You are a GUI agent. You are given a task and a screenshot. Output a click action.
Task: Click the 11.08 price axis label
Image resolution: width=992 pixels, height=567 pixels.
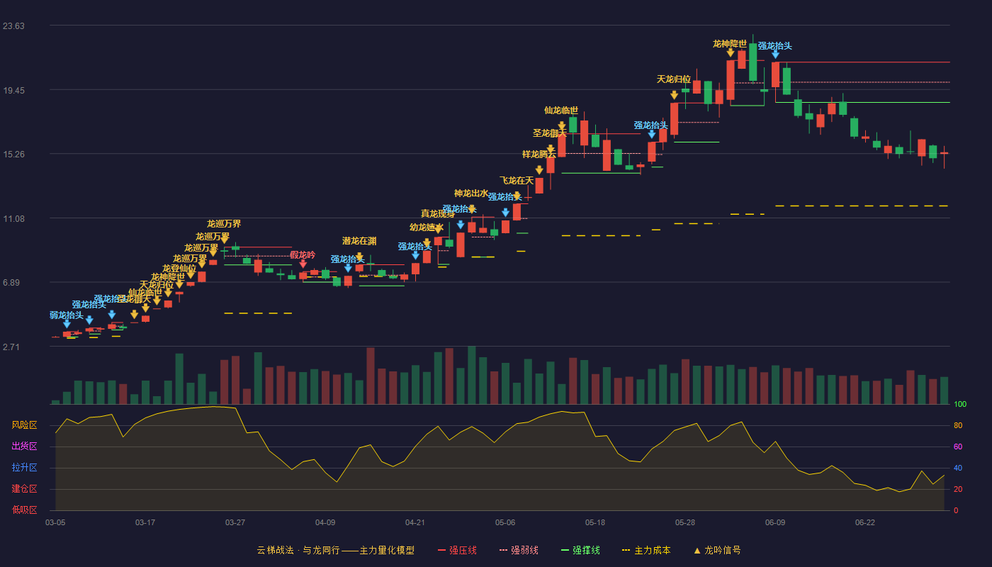tap(13, 219)
